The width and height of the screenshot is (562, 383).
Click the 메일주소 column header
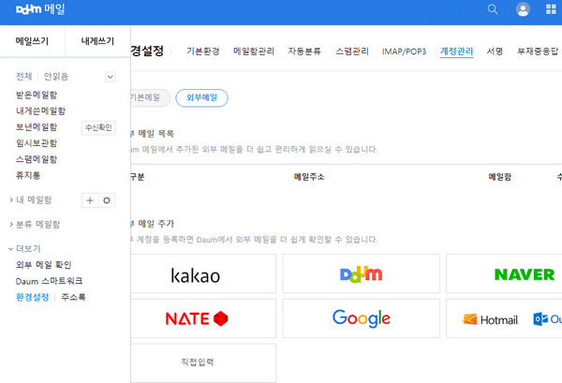[x=309, y=177]
